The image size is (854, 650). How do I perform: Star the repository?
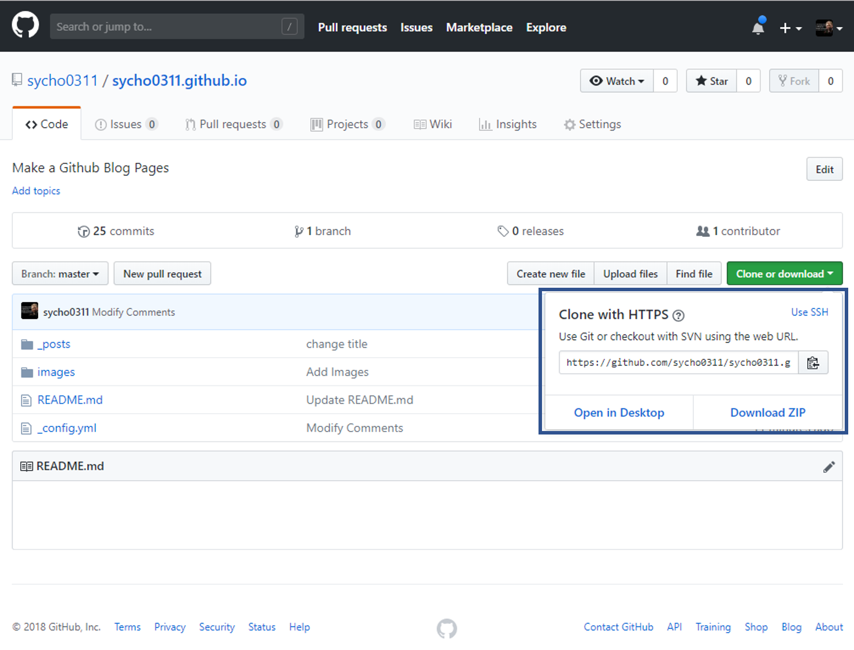click(x=711, y=81)
